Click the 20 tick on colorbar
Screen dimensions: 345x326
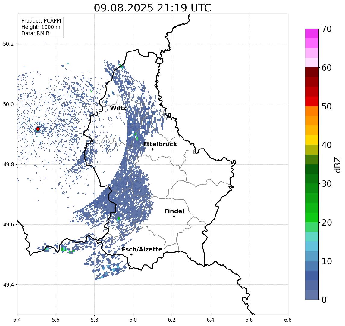coord(327,222)
